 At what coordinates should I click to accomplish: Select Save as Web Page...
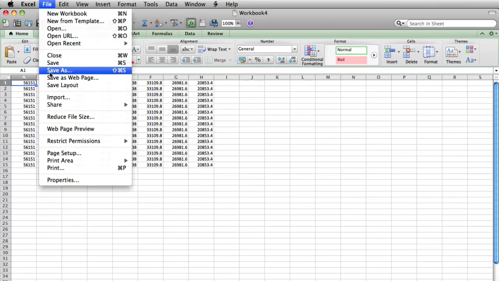85,78
